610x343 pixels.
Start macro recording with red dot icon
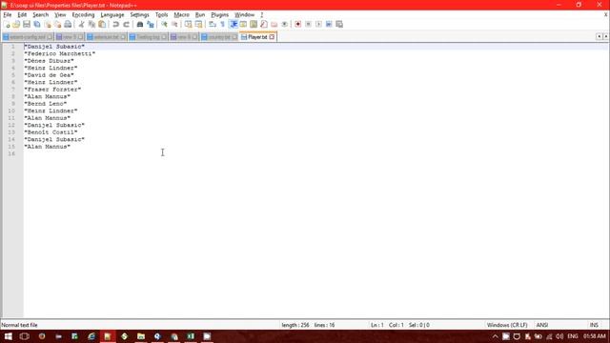pos(298,24)
